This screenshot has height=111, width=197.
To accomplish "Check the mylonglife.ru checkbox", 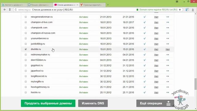I will pyautogui.click(x=26, y=81).
